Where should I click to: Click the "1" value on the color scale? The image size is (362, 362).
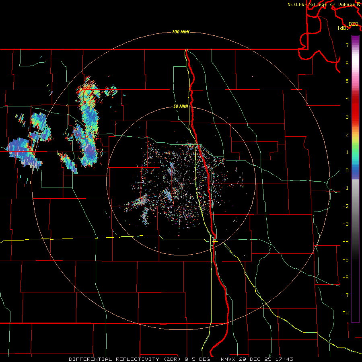347,152
